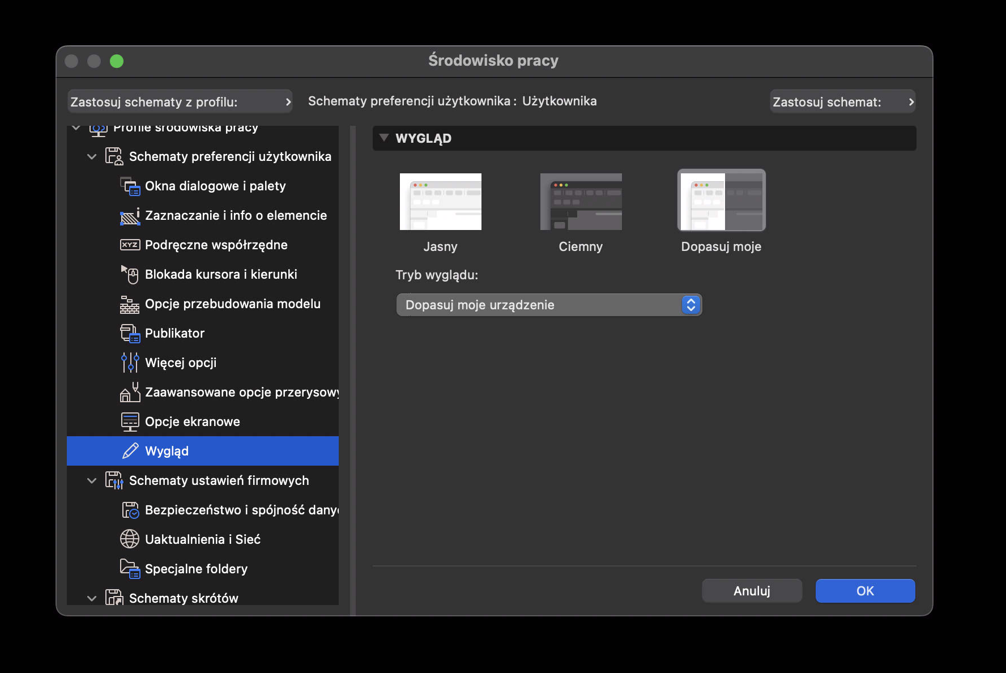Screen dimensions: 1006x673
Task: Confirm with the OK button
Action: (x=866, y=591)
